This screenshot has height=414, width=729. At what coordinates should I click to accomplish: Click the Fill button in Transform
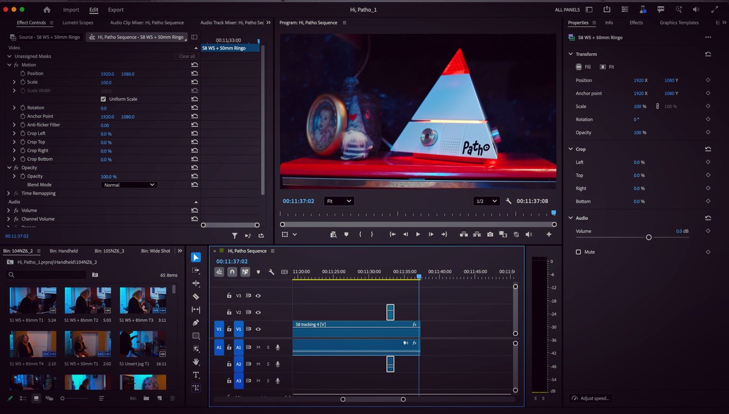click(583, 67)
